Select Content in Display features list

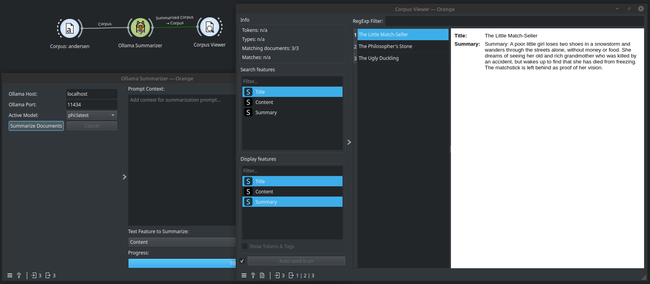(292, 191)
